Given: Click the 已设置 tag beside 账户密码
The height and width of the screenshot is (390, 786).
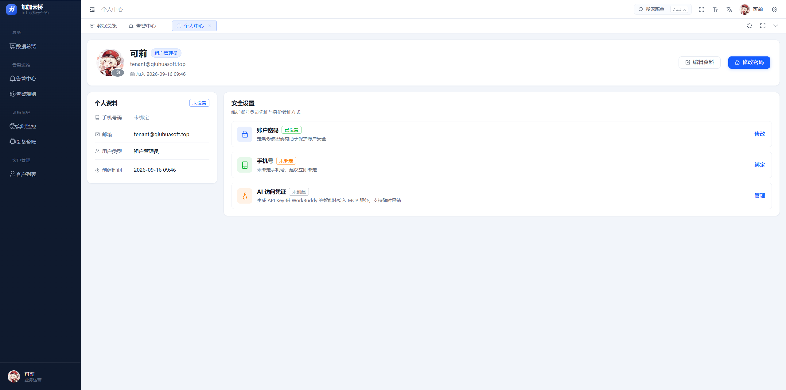Looking at the screenshot, I should coord(291,130).
